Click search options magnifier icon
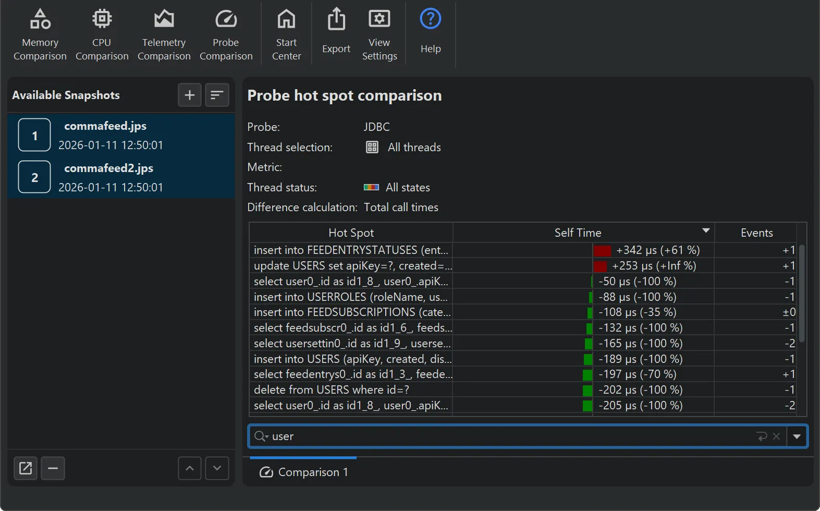Screen dimensions: 820x511 click(261, 436)
